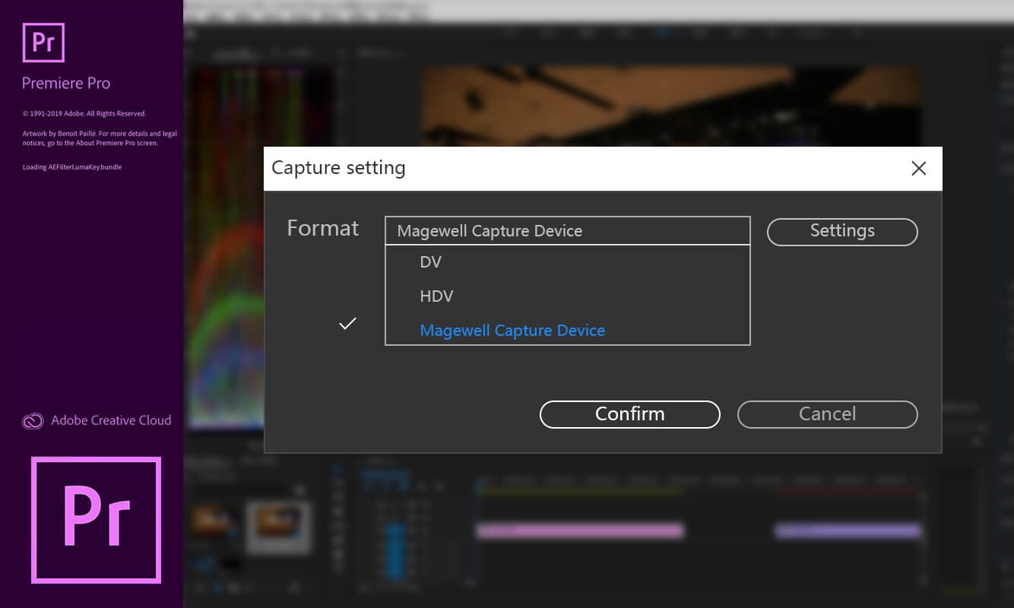1014x608 pixels.
Task: Select the purple clip on the timeline
Action: coord(847,530)
